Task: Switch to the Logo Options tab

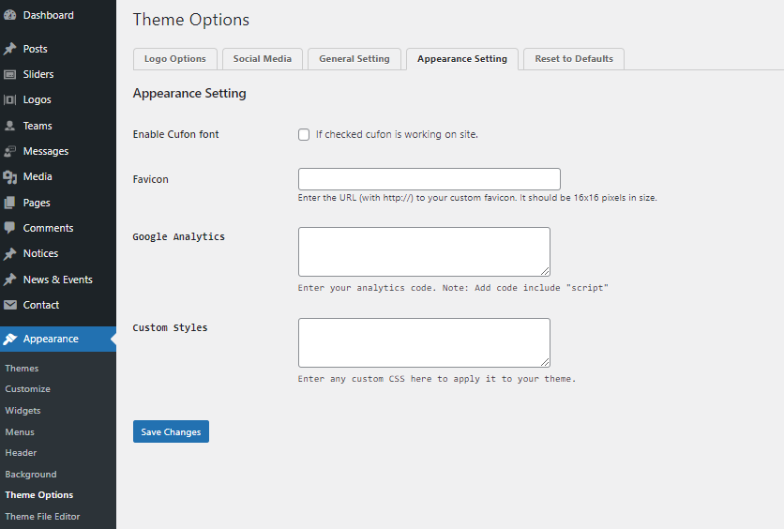Action: coord(175,59)
